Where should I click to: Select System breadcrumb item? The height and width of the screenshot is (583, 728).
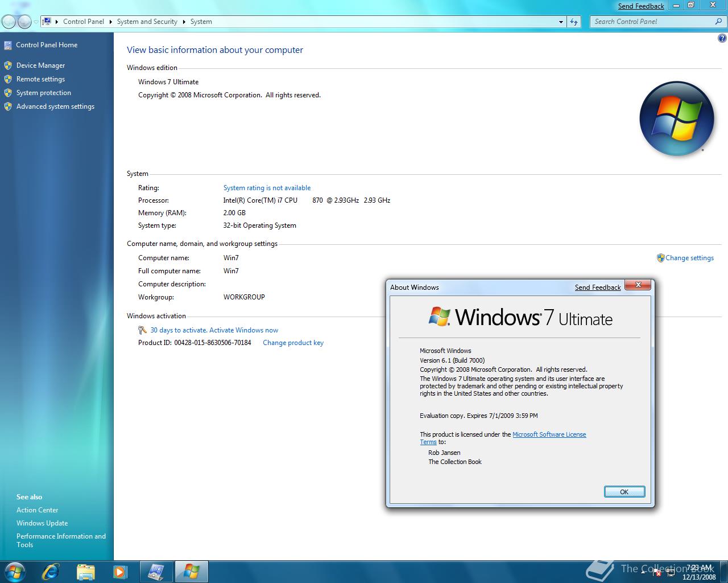click(201, 22)
